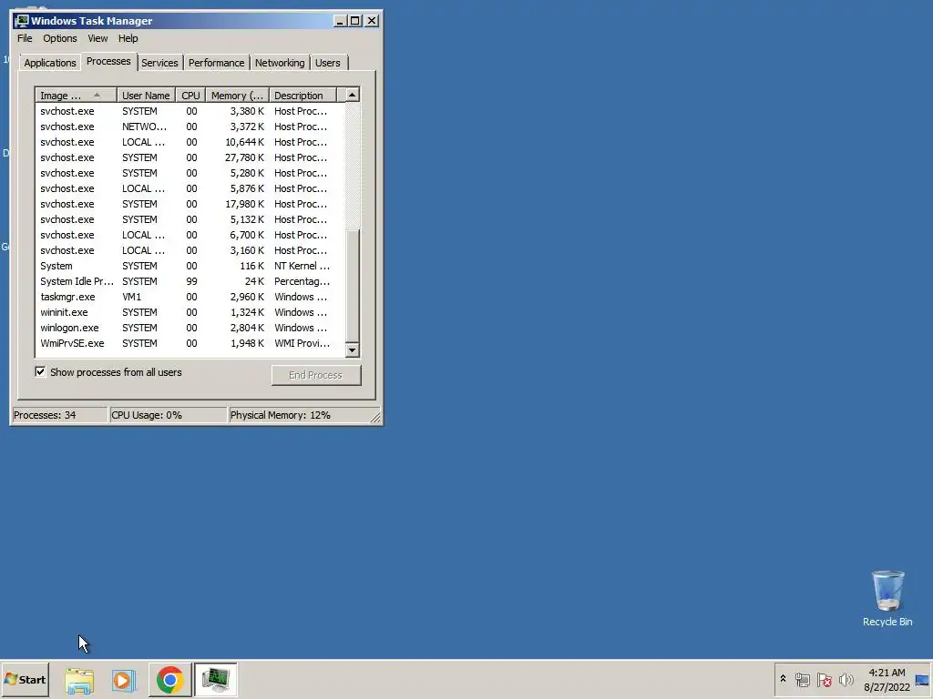Screen dimensions: 933x699
Task: Click the process list scroll down arrow
Action: (x=353, y=350)
